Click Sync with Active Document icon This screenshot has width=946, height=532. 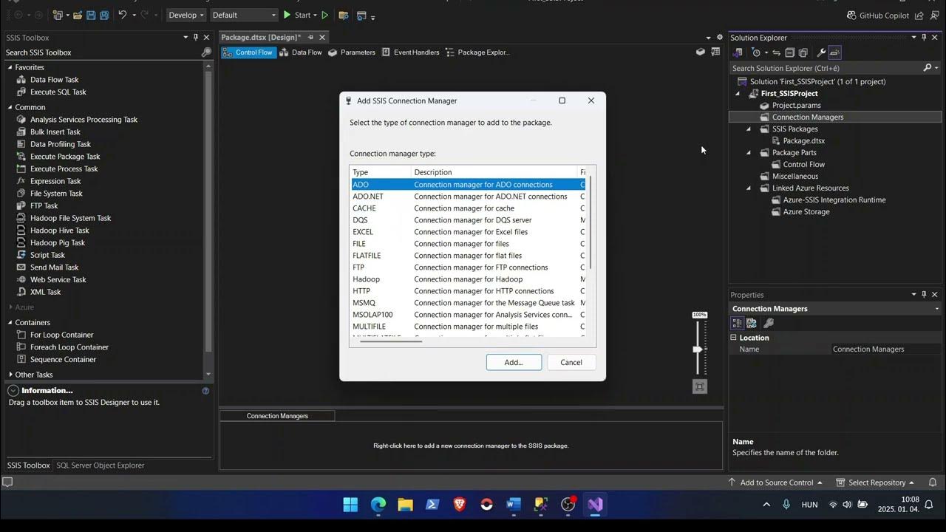pos(777,52)
